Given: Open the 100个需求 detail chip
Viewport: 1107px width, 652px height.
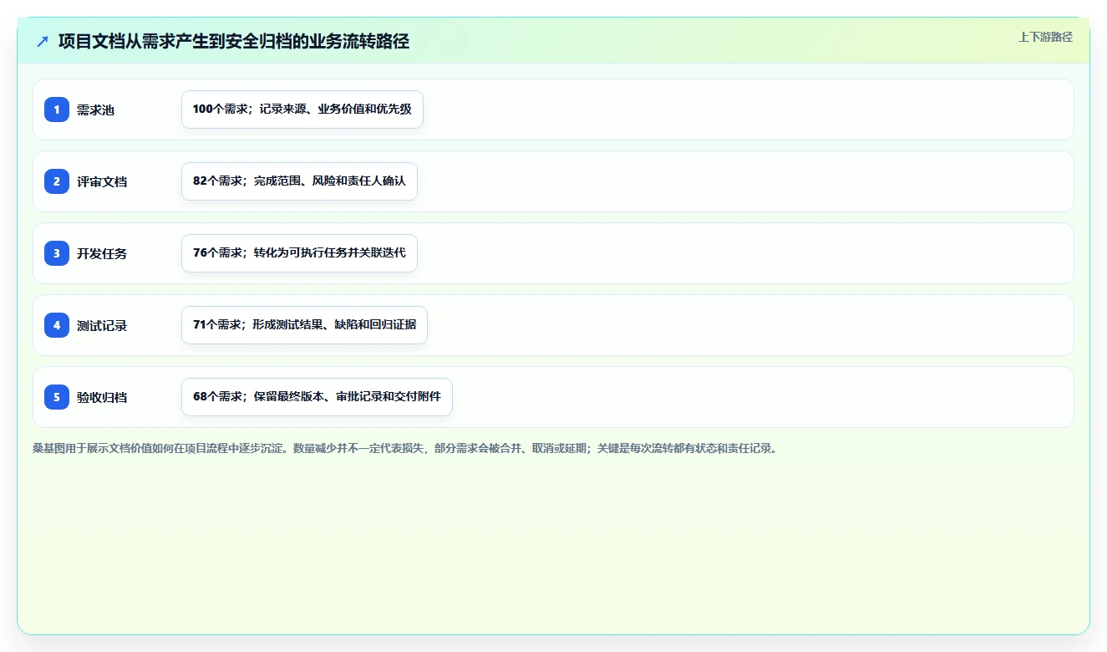Looking at the screenshot, I should click(x=302, y=110).
